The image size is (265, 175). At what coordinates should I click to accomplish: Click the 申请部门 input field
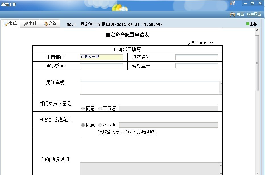(101, 57)
